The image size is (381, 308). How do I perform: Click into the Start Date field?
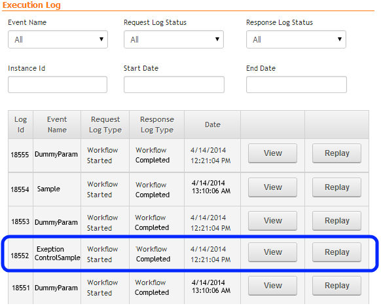(x=174, y=85)
